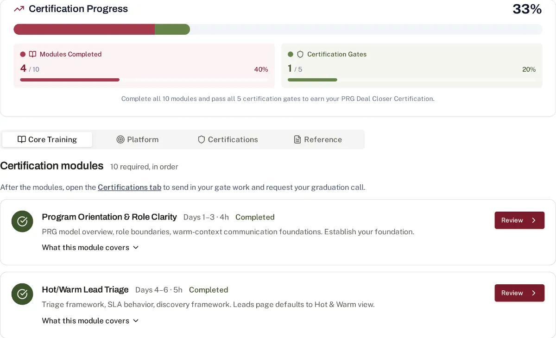This screenshot has width=556, height=338.
Task: Click the book icon in Core Training tab
Action: pyautogui.click(x=21, y=139)
